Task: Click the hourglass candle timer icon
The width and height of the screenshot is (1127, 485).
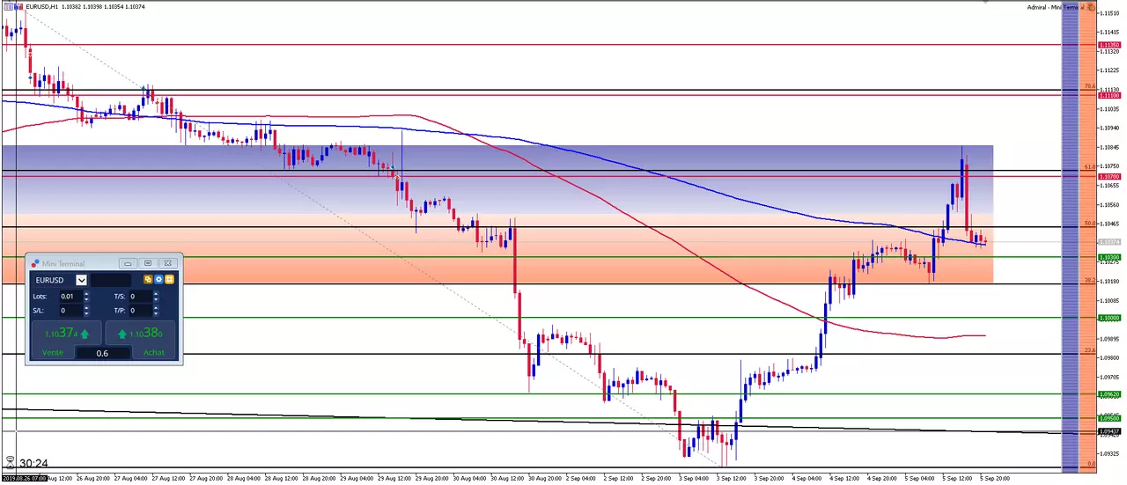Action: coord(11,461)
